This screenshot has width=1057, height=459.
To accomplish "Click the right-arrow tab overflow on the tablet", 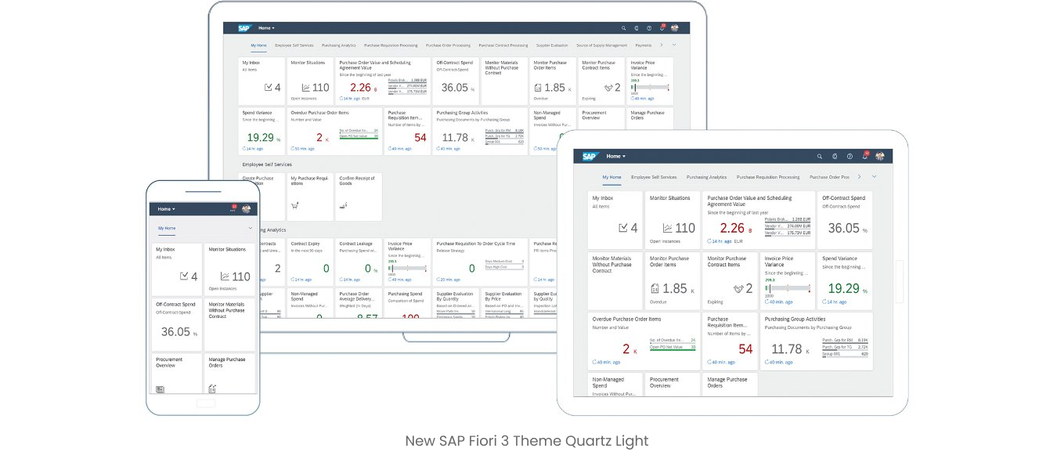I will pos(860,177).
